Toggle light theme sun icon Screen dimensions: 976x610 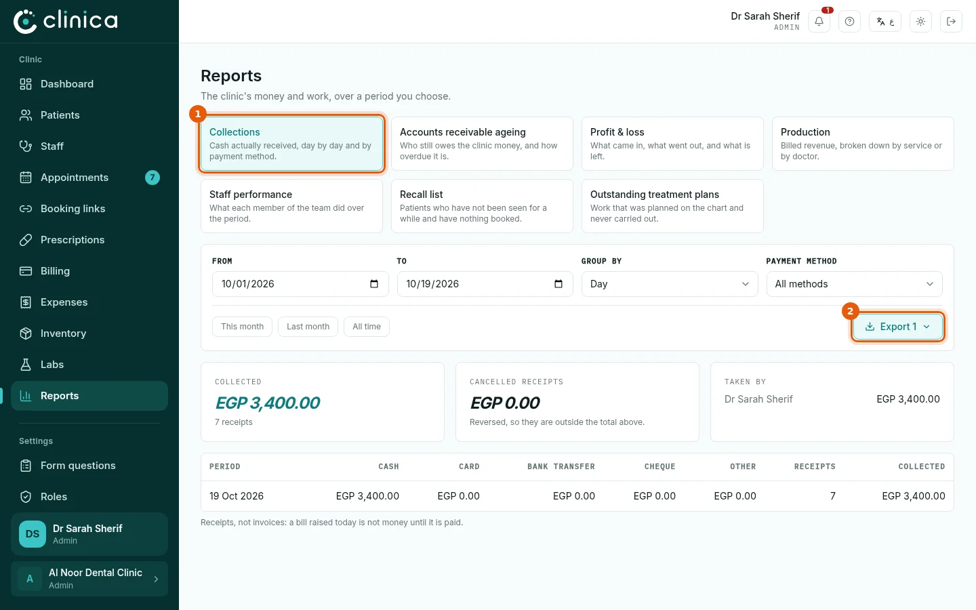[x=920, y=21]
